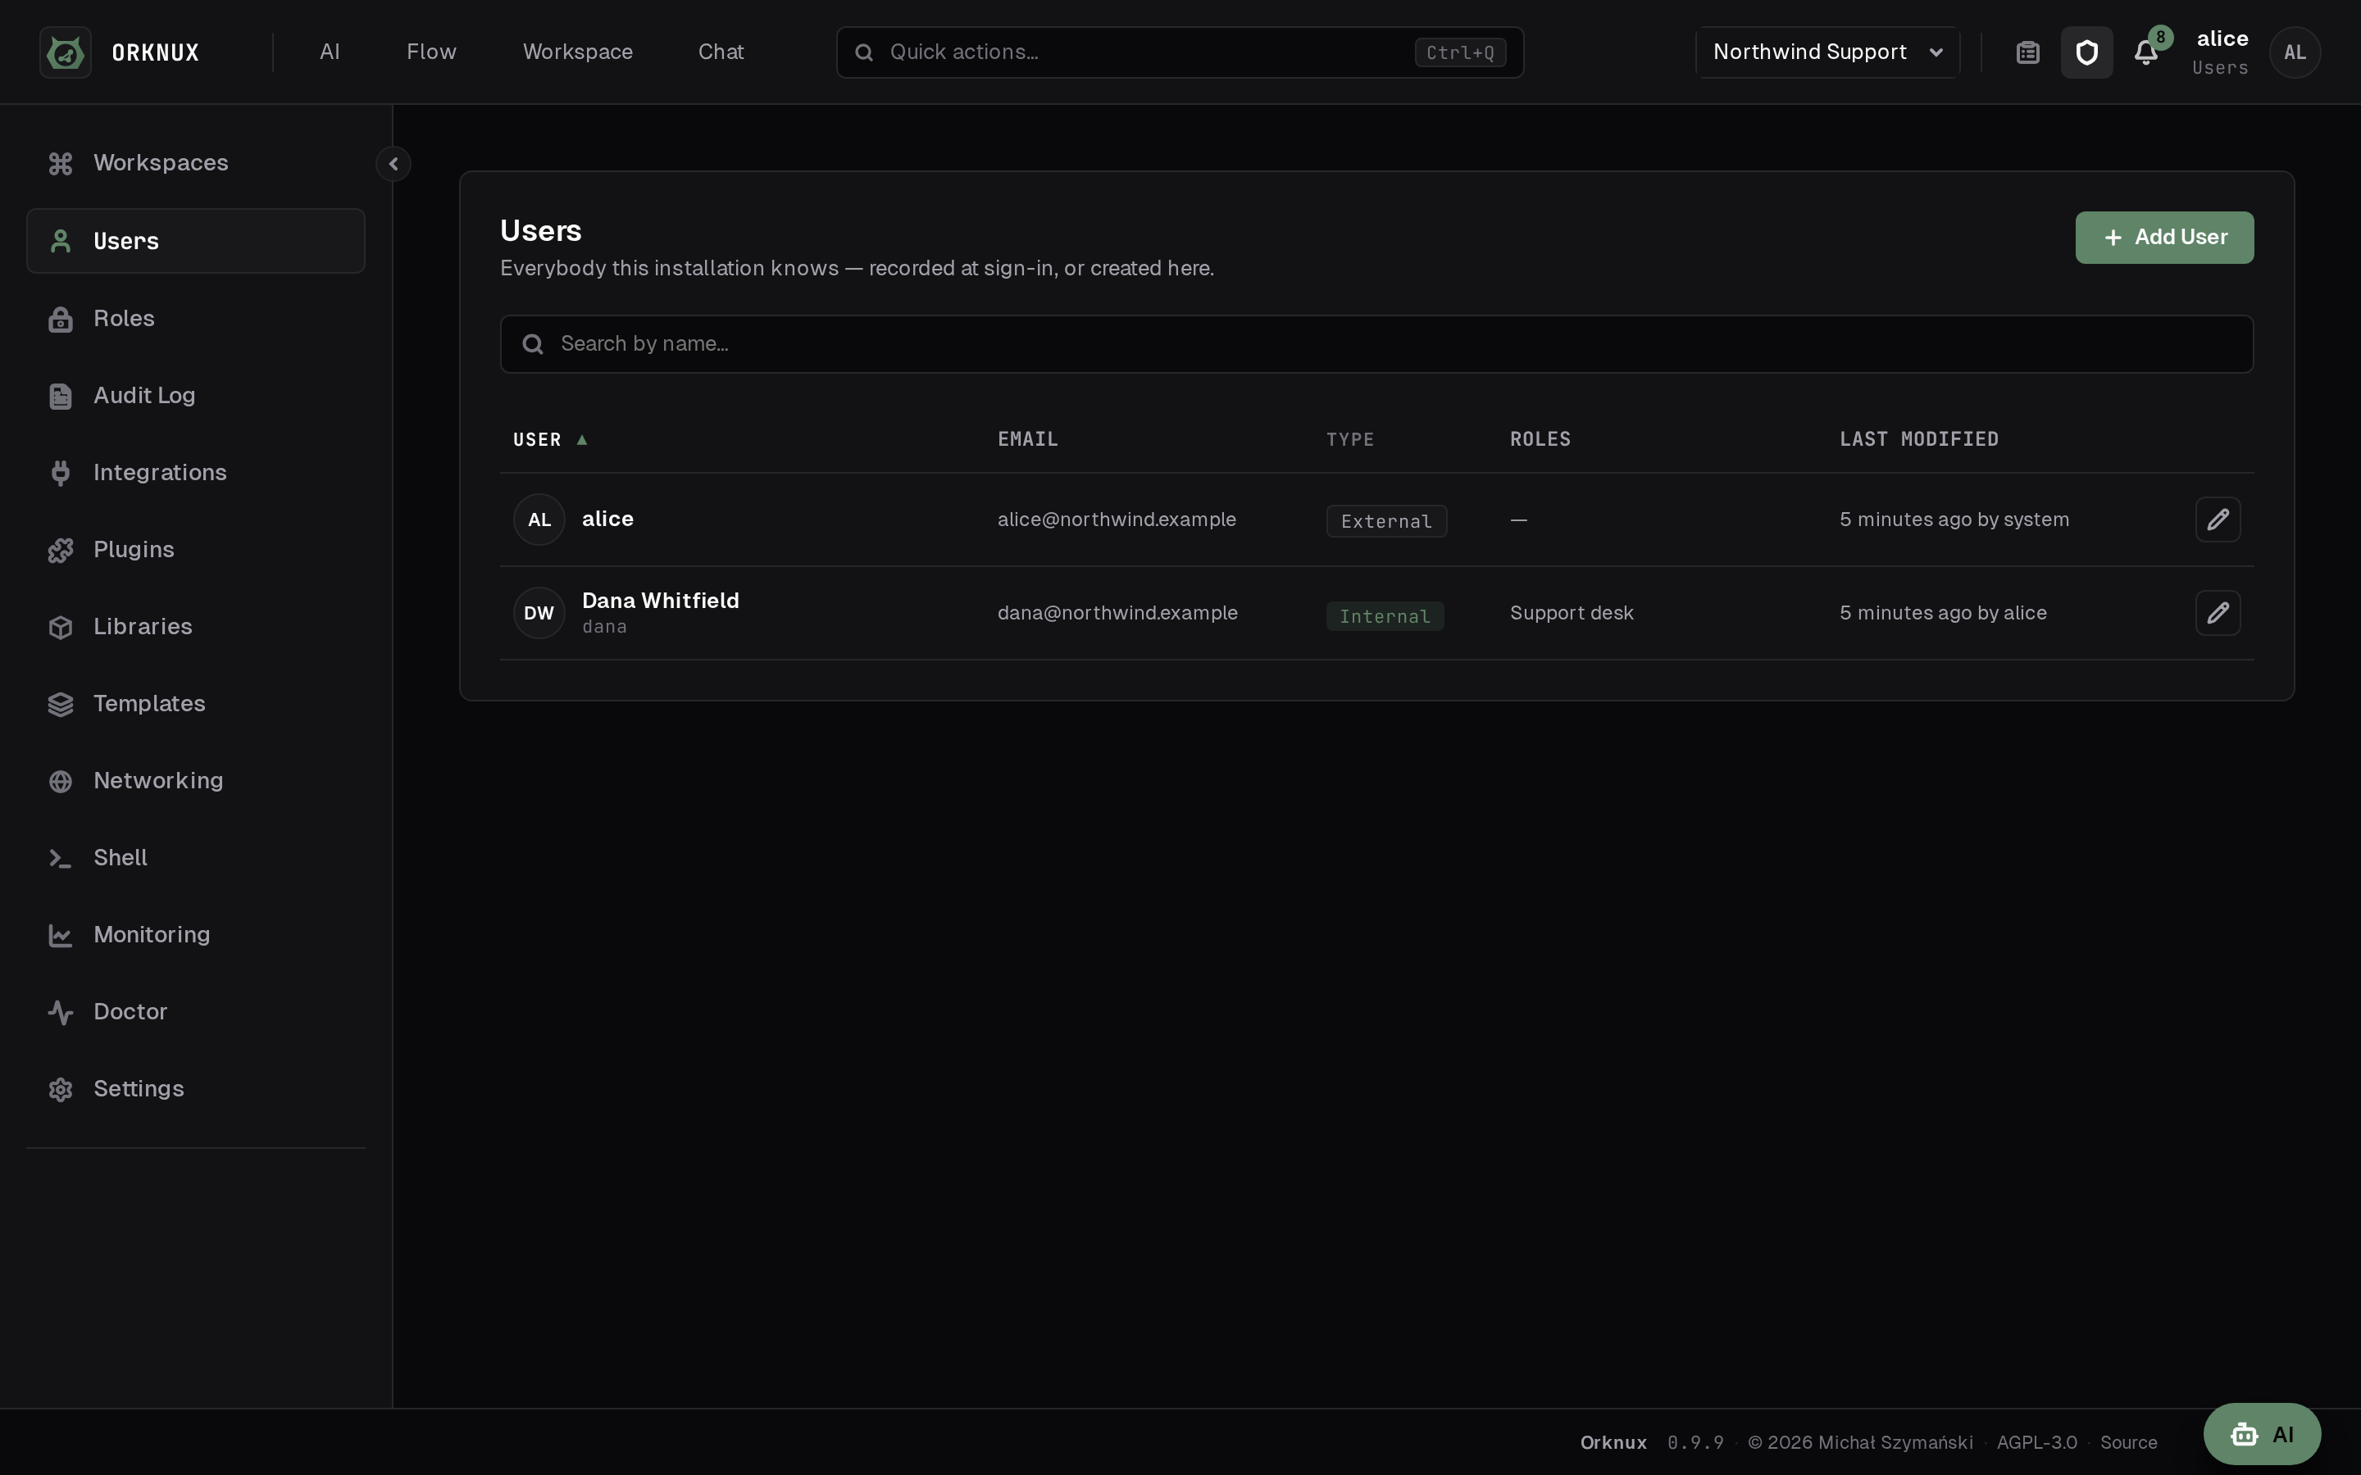
Task: Open the Workspaces sidebar item
Action: [x=195, y=163]
